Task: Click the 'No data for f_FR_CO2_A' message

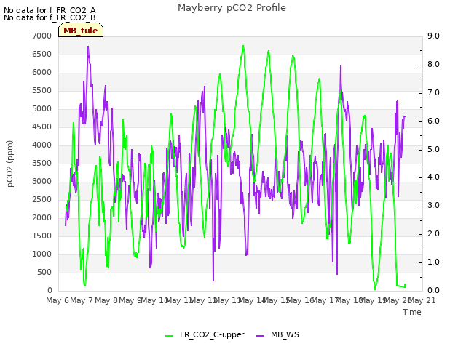Action: point(50,10)
